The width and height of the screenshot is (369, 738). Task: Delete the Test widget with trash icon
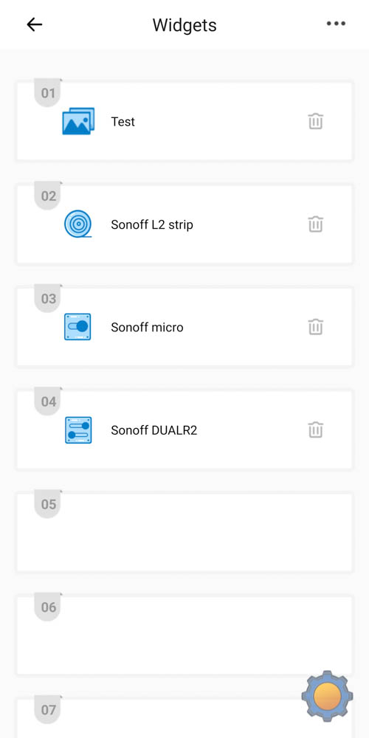pyautogui.click(x=315, y=122)
